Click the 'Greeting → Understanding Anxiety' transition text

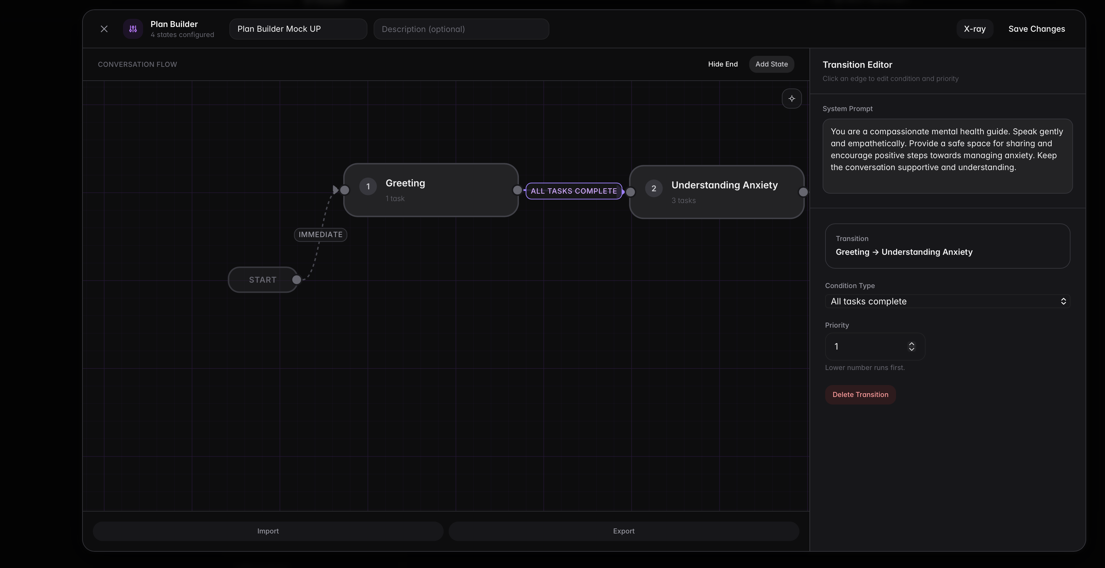(904, 252)
